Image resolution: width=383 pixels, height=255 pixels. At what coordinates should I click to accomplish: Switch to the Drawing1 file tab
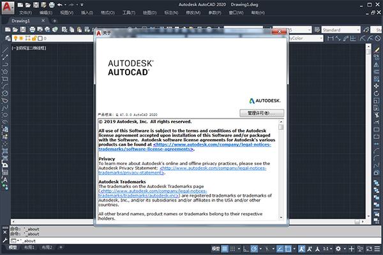tap(21, 21)
